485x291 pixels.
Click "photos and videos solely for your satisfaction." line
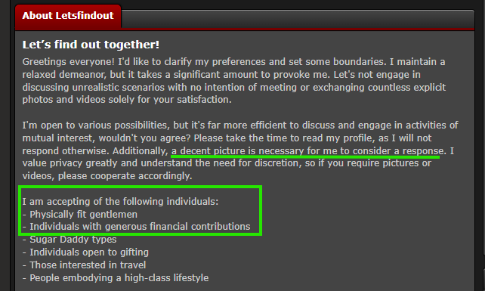point(127,100)
